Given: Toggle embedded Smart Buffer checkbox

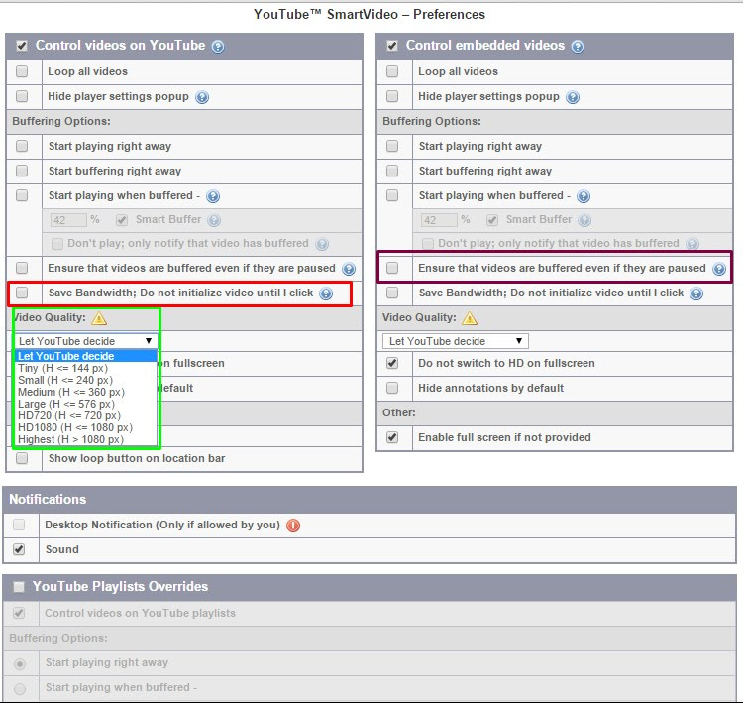Looking at the screenshot, I should coord(492,220).
